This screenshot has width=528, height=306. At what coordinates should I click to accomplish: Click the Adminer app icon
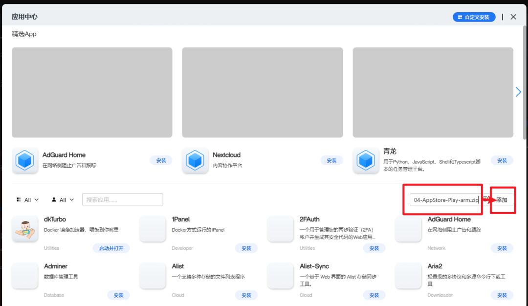(25, 275)
